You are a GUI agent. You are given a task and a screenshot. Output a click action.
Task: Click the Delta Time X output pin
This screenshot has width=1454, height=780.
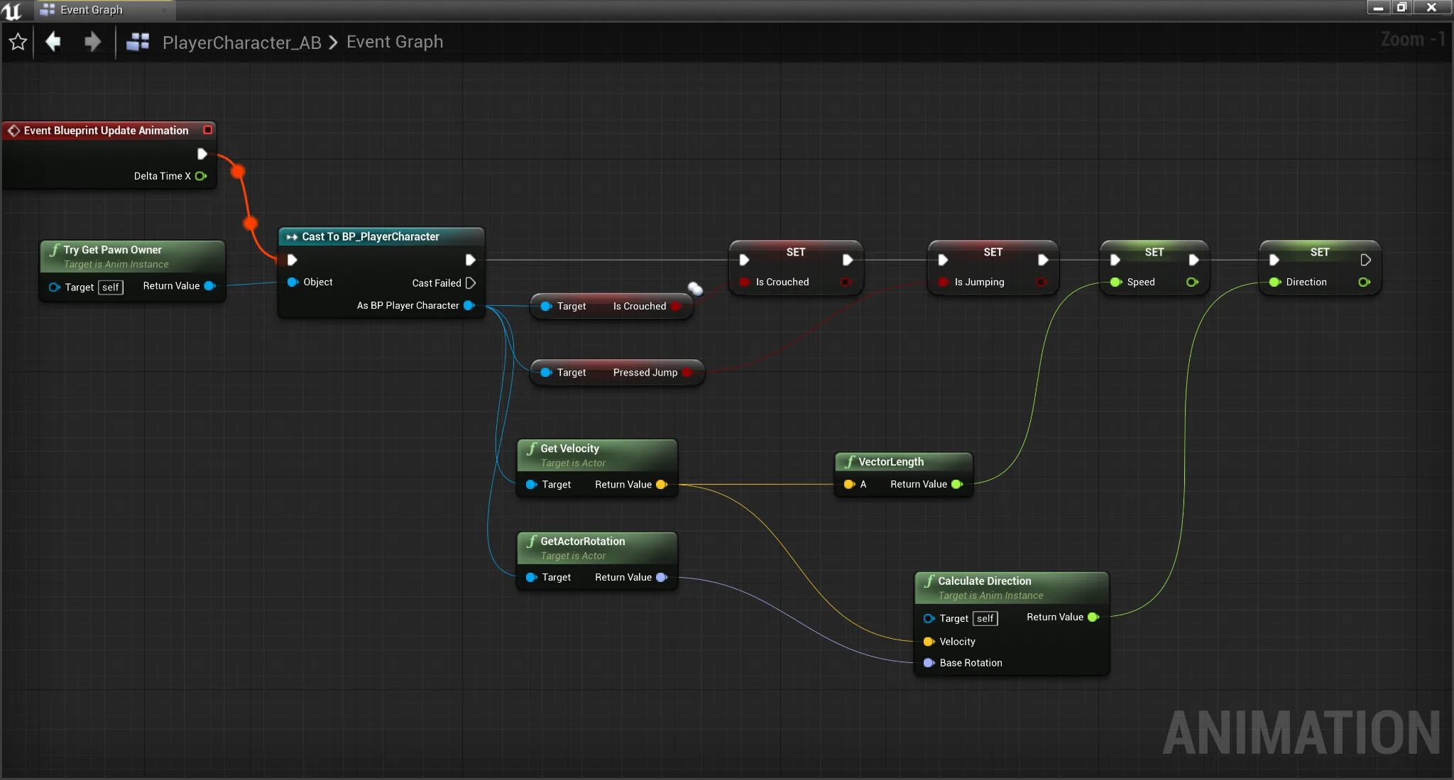(201, 176)
